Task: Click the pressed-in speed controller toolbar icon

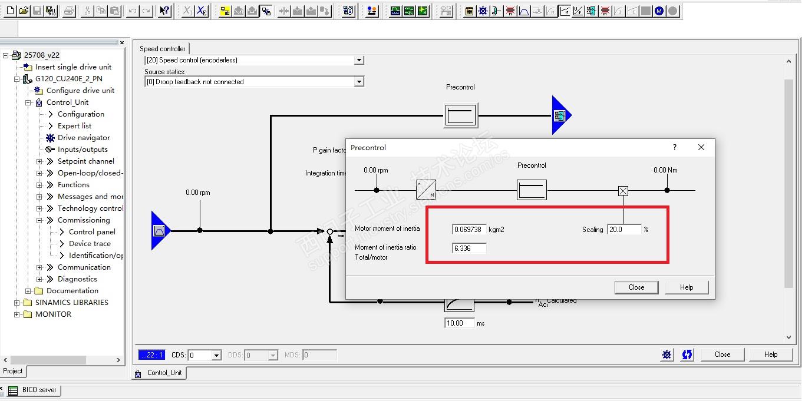Action: point(564,11)
